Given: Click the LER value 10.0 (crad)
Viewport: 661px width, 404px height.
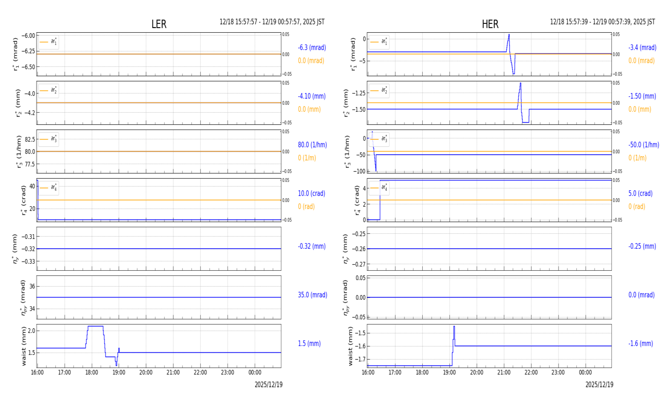Looking at the screenshot, I should coord(311,194).
